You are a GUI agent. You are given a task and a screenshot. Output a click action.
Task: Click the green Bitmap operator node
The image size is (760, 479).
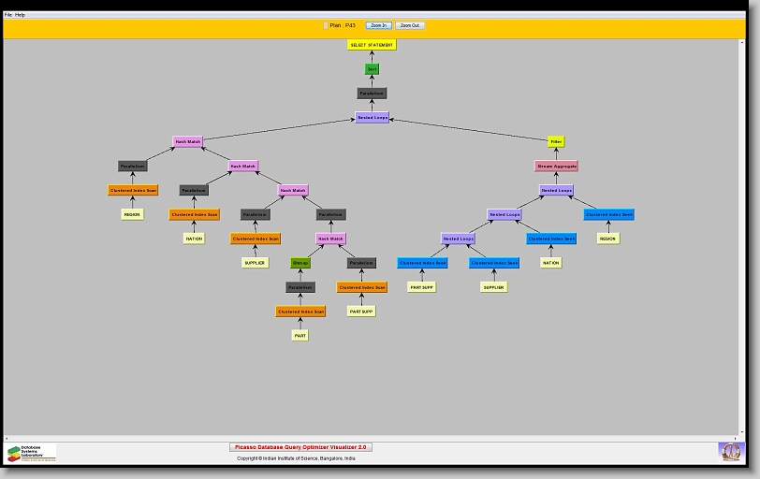click(300, 263)
